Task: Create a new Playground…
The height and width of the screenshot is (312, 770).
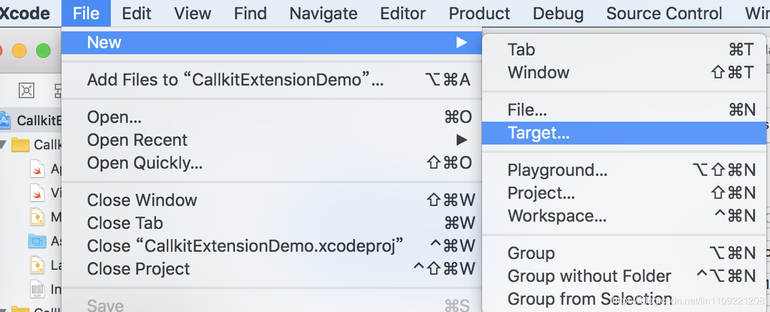Action: pyautogui.click(x=624, y=170)
